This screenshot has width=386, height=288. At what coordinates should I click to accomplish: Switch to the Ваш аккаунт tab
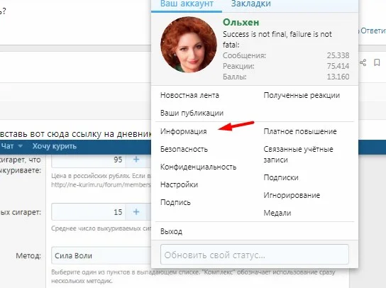click(187, 4)
